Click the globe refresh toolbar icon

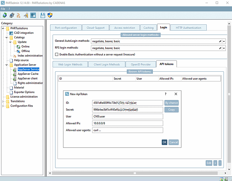click(5, 15)
